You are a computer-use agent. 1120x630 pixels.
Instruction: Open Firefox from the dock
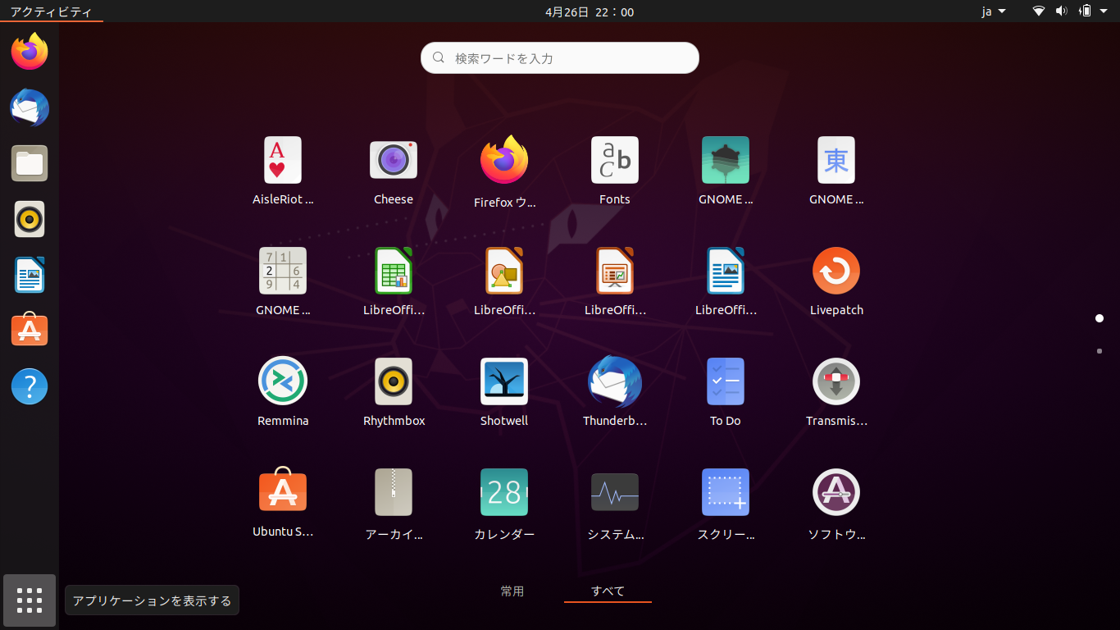coord(30,52)
